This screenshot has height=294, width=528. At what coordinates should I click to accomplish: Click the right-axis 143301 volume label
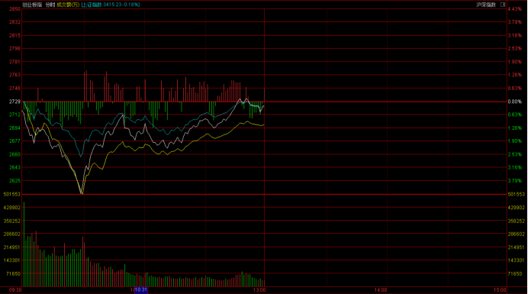[x=517, y=260]
